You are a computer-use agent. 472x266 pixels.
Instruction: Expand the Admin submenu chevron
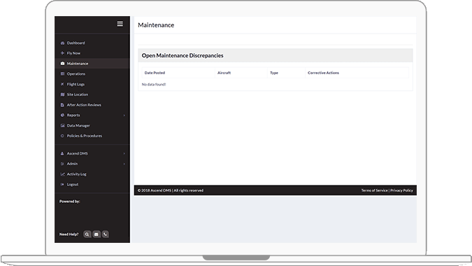tap(124, 164)
